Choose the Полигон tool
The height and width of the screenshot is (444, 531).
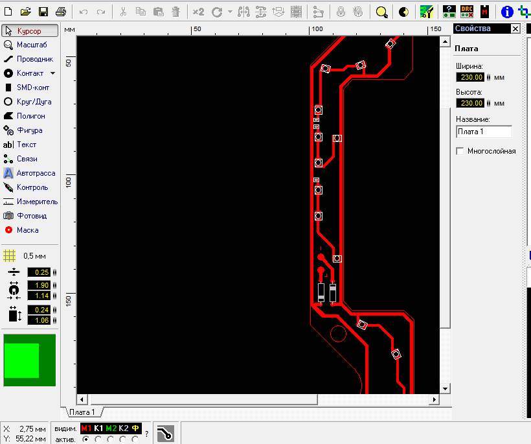click(x=30, y=116)
